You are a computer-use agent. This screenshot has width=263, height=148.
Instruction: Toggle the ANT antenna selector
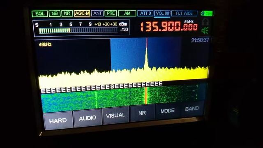(x=97, y=14)
